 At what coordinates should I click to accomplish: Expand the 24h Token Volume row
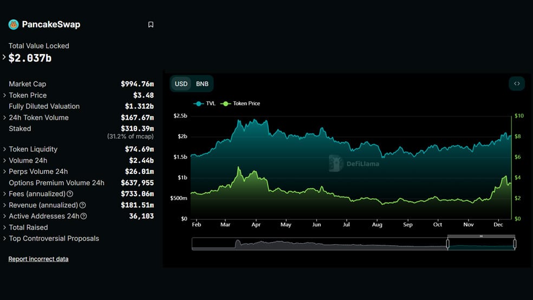point(4,118)
